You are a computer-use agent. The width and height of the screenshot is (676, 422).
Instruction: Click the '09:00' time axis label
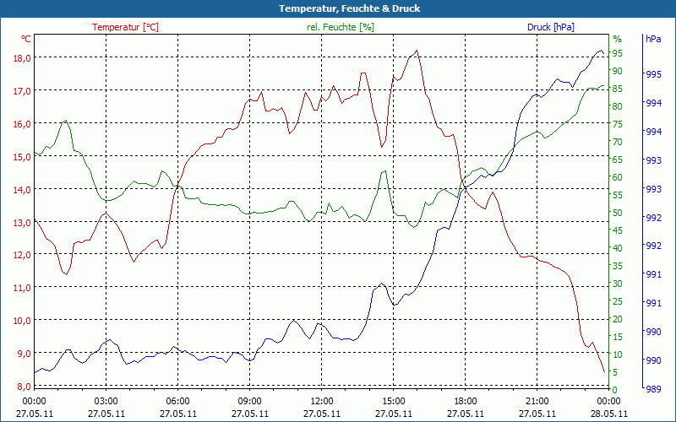[250, 402]
